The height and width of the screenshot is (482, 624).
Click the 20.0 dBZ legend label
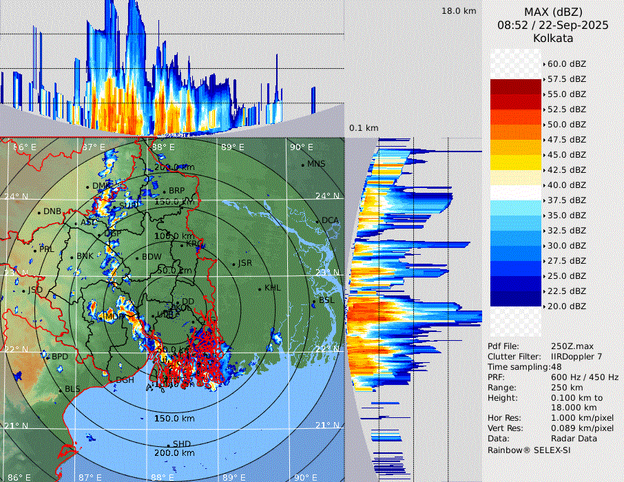point(566,306)
